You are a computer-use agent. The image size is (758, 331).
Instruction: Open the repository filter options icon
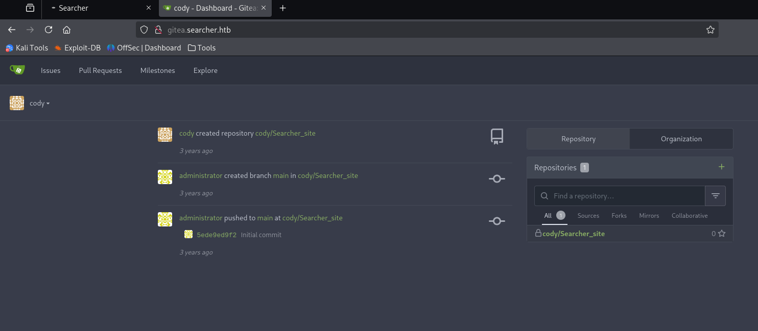(715, 196)
